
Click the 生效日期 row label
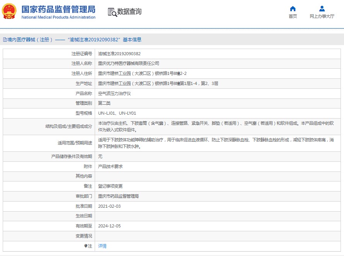(84, 216)
